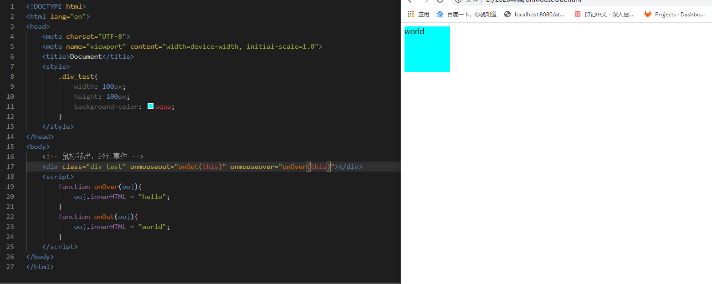Click the meta charset="UTF-8" line

click(x=86, y=36)
